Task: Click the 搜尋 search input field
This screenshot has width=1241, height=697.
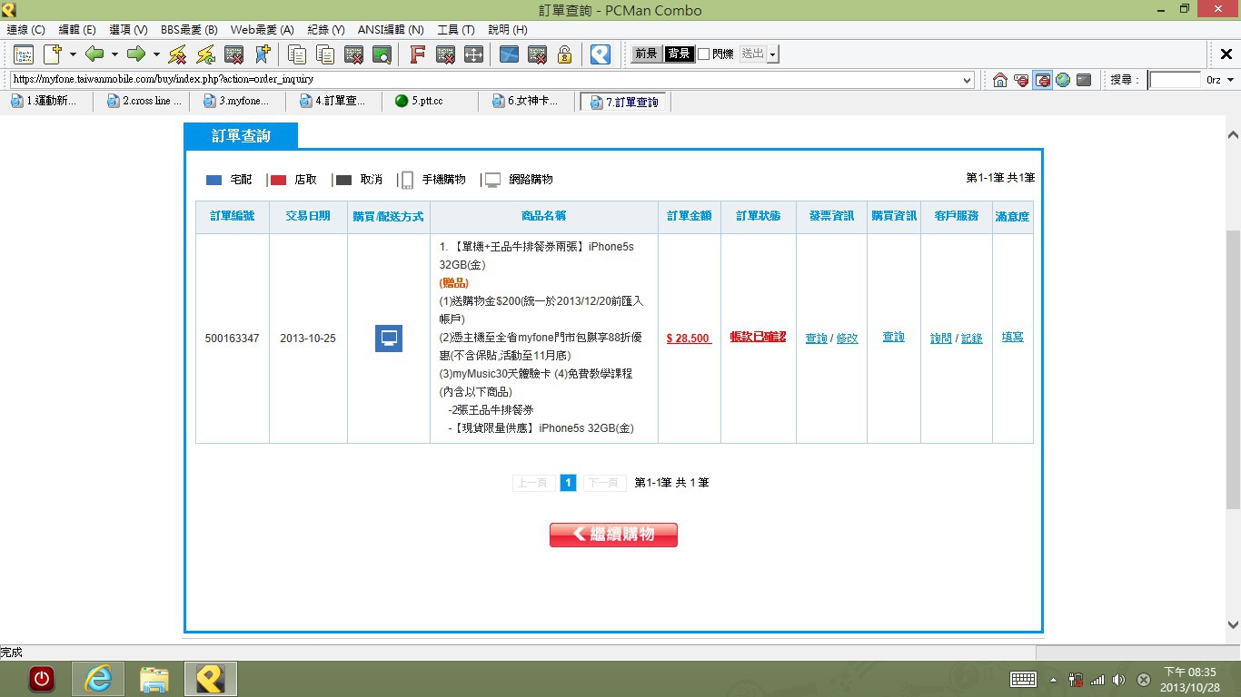Action: [x=1175, y=80]
